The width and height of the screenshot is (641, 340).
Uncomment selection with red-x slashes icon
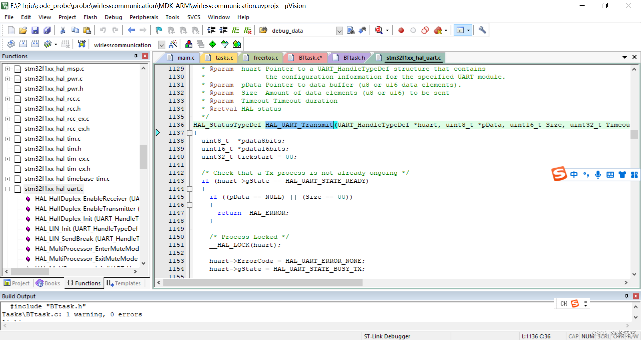247,30
